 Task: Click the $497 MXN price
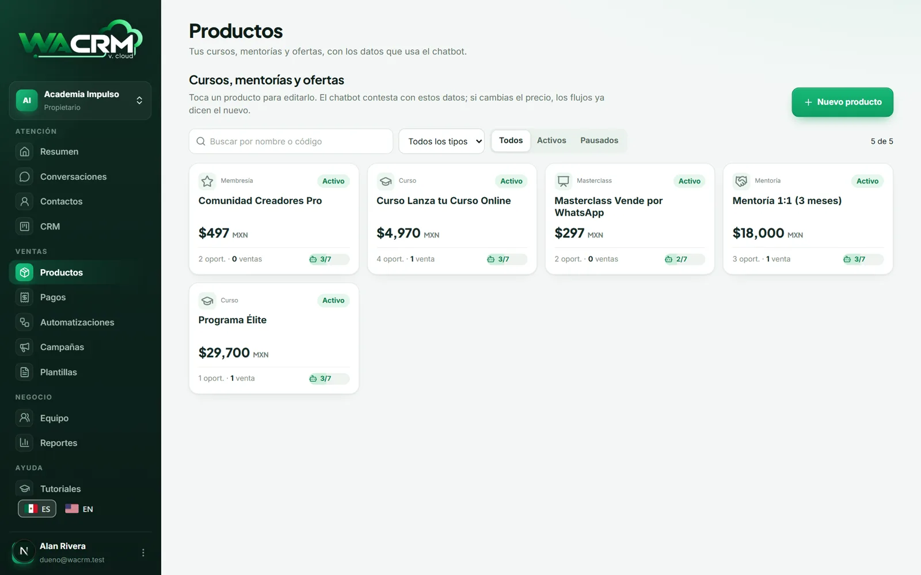coord(223,233)
